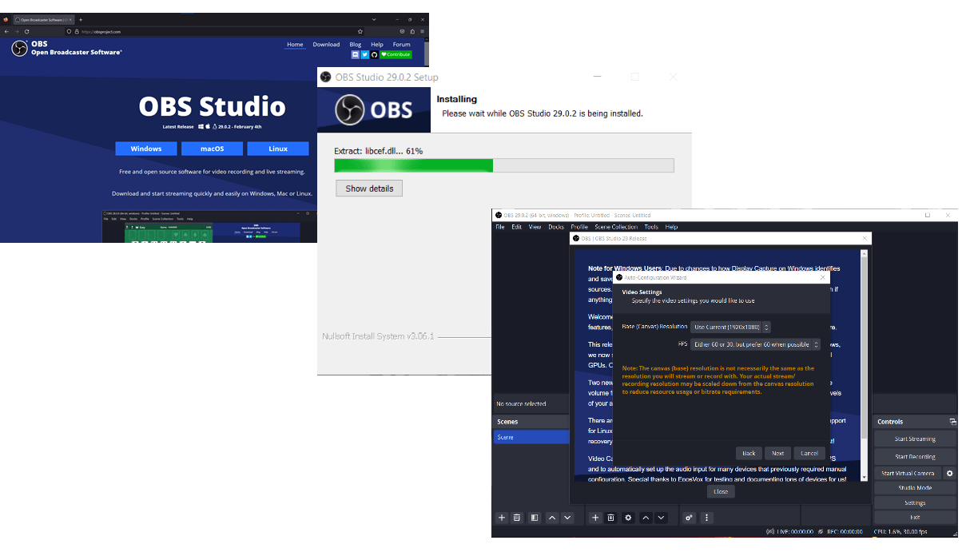
Task: Open the Base (Canvas) Resolution dropdown
Action: coord(730,327)
